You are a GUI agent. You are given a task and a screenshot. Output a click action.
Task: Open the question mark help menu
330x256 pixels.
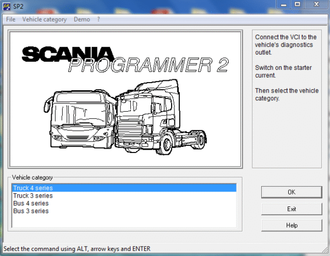pos(98,19)
